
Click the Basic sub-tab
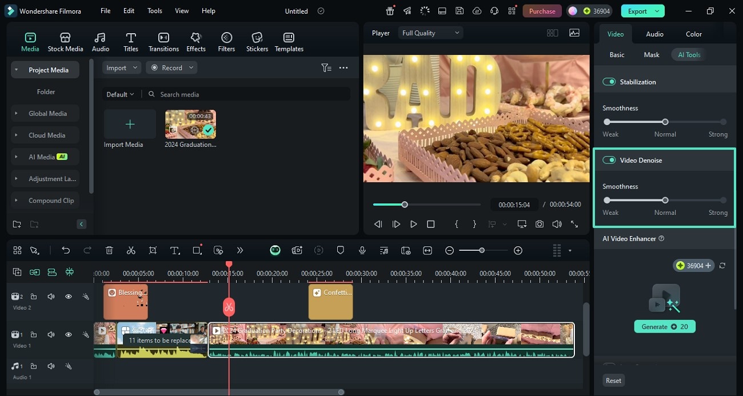[617, 55]
